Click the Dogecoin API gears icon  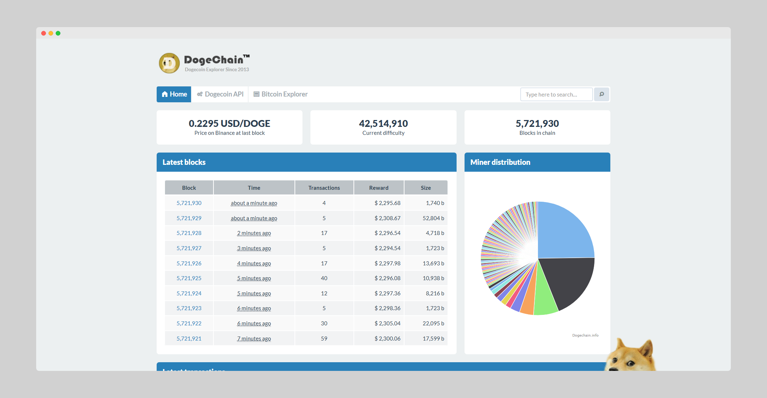[x=200, y=94]
